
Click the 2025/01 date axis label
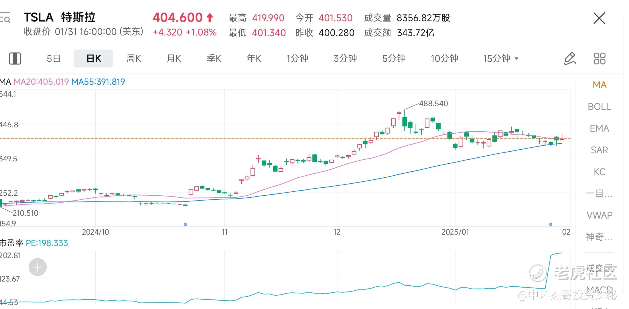pos(455,232)
